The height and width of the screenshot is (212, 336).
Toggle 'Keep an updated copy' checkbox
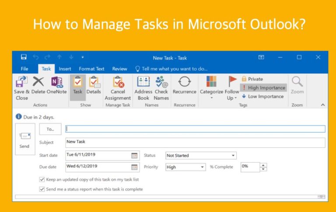[x=42, y=179]
